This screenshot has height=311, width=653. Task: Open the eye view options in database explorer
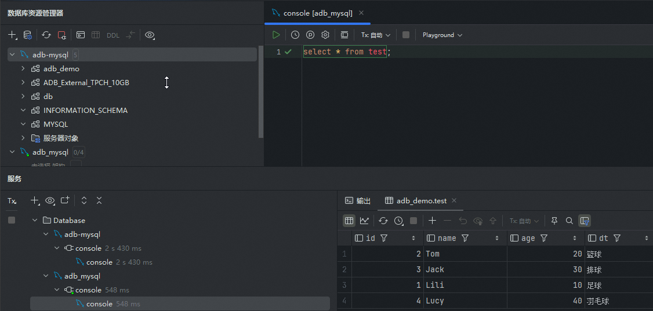(150, 35)
